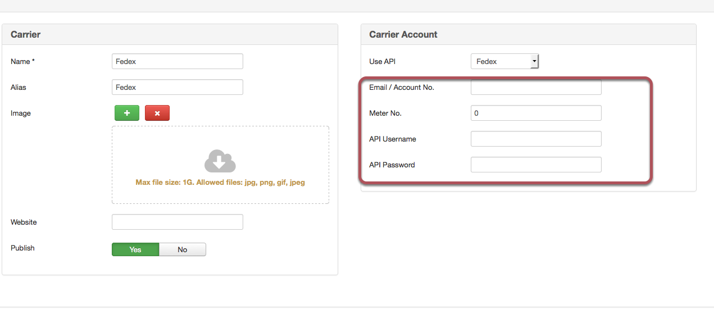Click the Email / Account No. field
The image size is (714, 314).
point(536,87)
